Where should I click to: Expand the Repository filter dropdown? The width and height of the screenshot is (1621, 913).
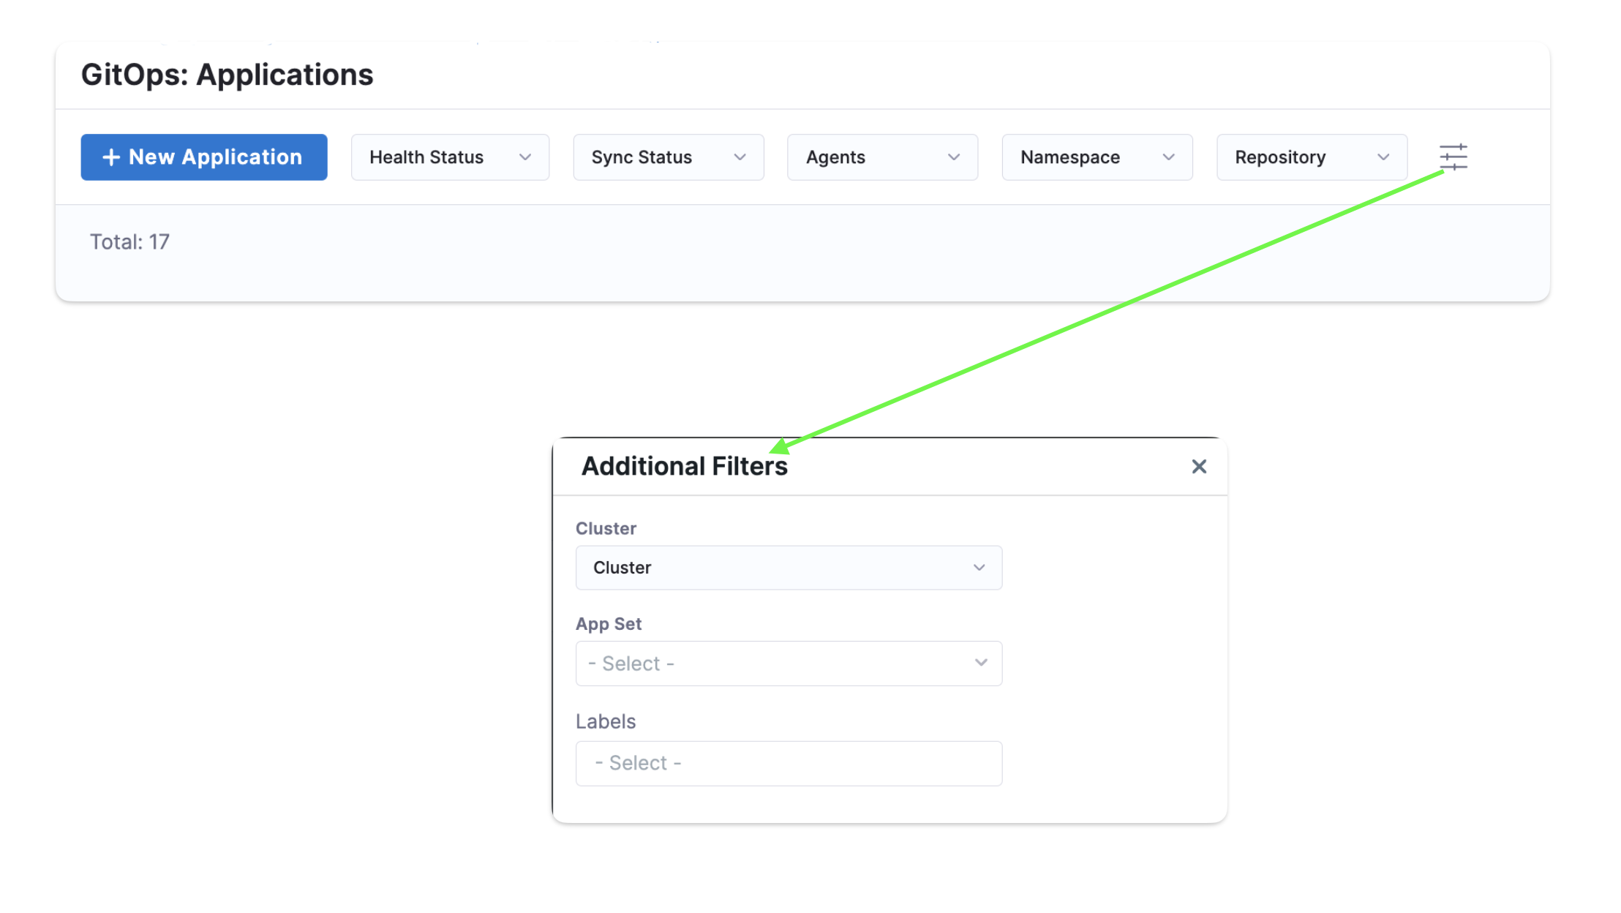[x=1309, y=157]
